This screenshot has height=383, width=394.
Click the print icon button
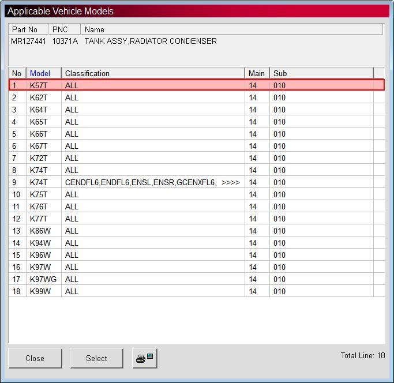pyautogui.click(x=145, y=358)
